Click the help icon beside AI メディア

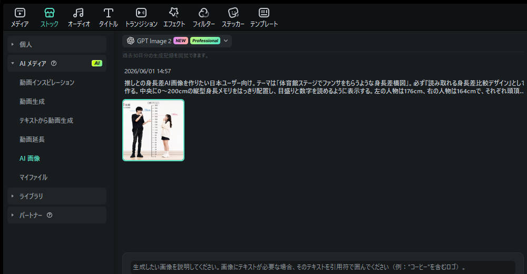pos(54,63)
